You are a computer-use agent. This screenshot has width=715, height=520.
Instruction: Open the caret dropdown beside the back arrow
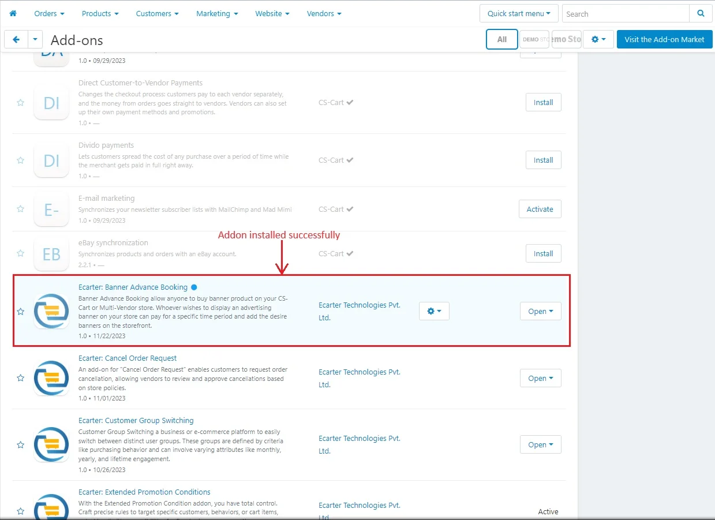coord(36,39)
